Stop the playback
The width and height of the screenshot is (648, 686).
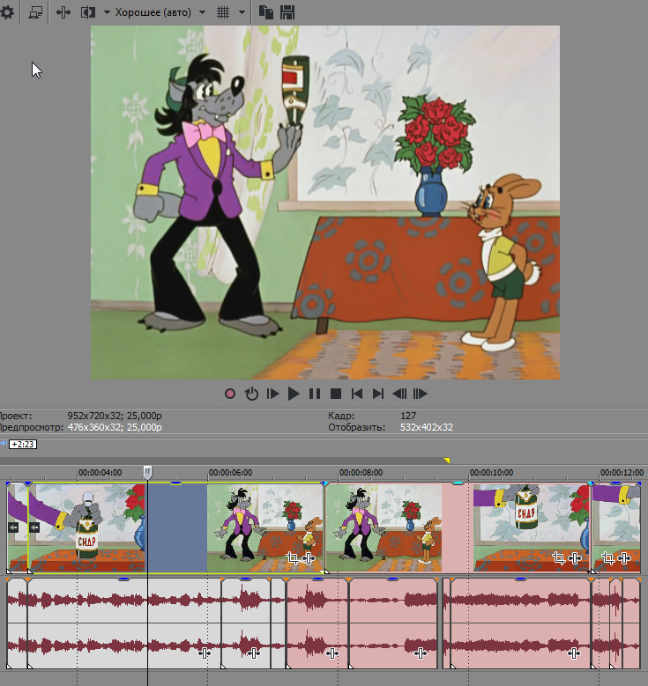point(336,395)
